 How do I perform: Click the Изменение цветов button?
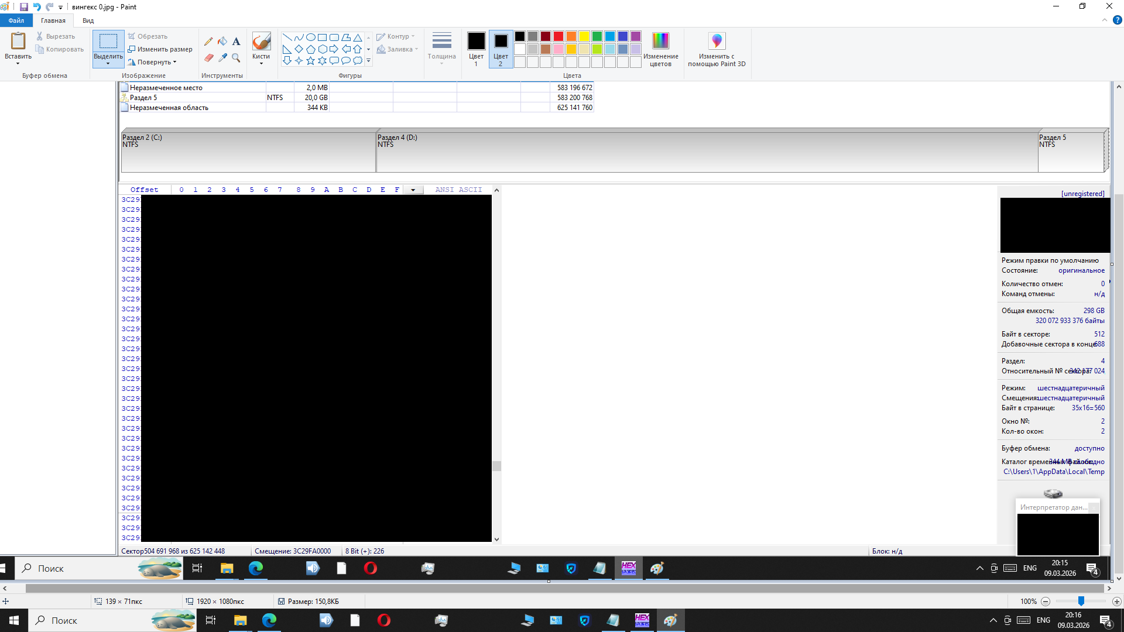pyautogui.click(x=660, y=50)
